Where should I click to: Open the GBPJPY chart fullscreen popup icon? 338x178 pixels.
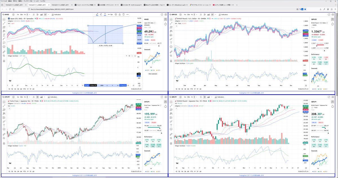point(329,97)
